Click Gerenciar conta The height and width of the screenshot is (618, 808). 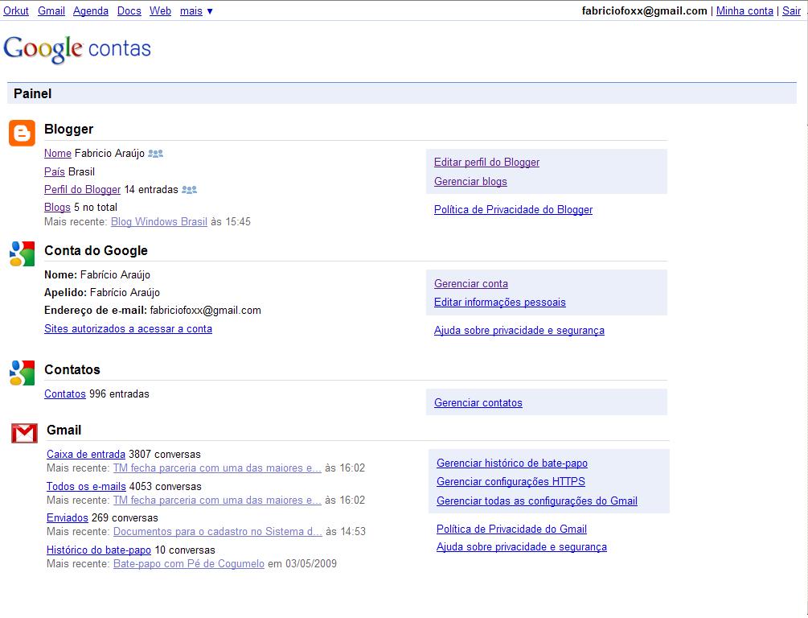471,284
